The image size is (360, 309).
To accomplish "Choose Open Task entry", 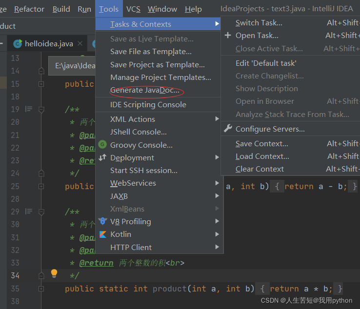I will (290, 35).
